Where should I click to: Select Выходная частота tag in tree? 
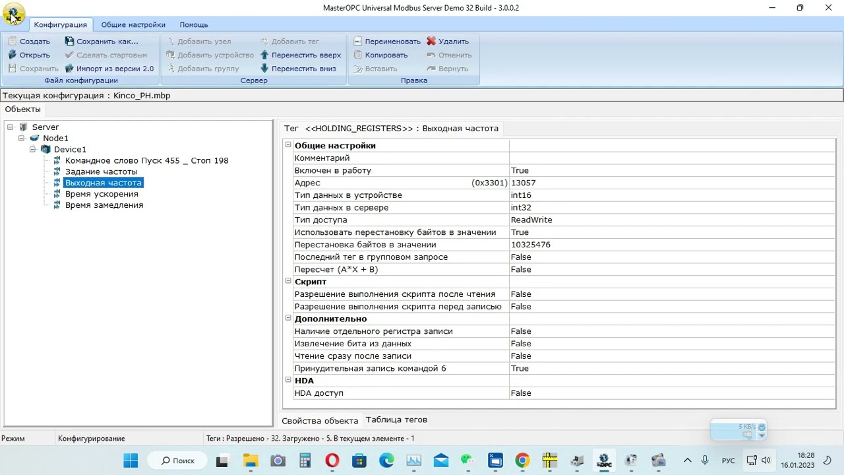pyautogui.click(x=103, y=183)
